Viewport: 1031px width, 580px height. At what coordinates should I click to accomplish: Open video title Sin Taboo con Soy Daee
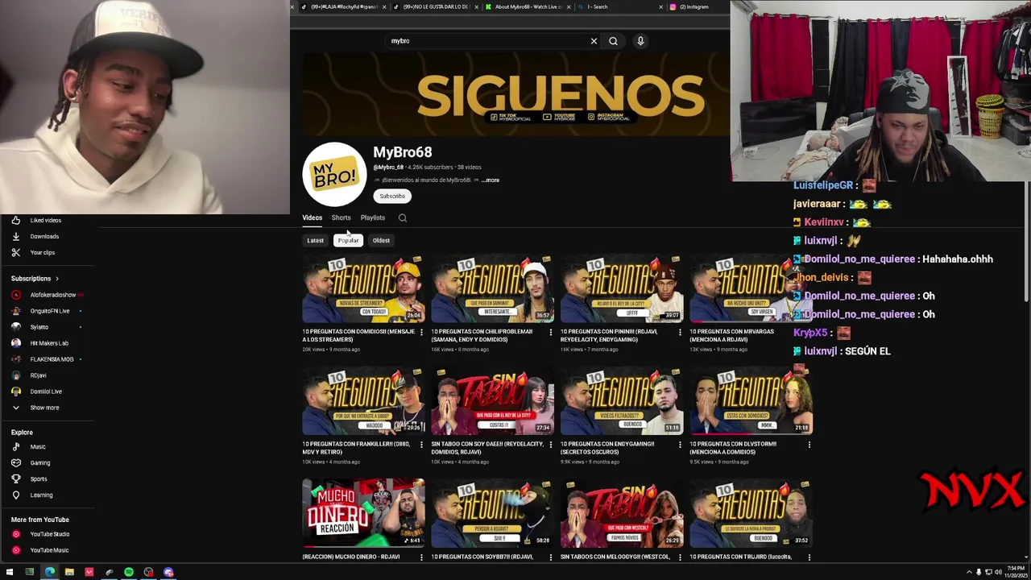coord(487,448)
